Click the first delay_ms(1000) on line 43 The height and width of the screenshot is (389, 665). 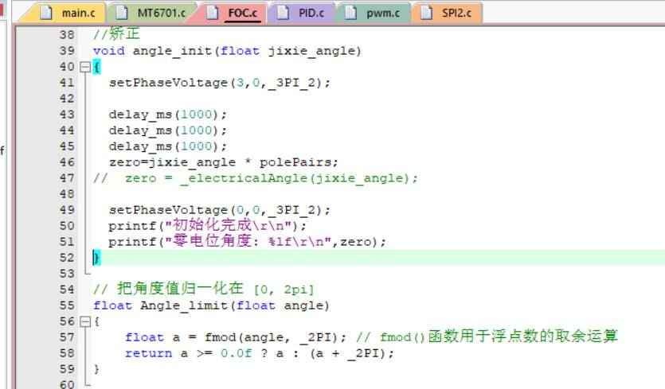[x=168, y=115]
